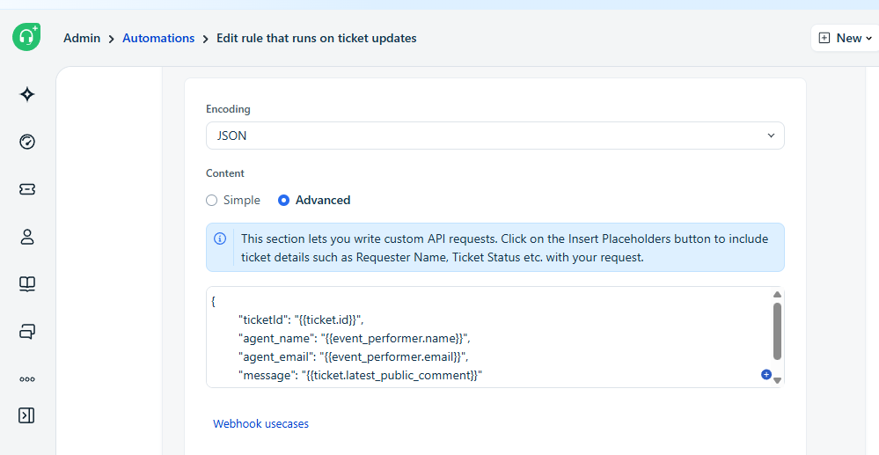This screenshot has width=879, height=455.
Task: Expand the sidebar panel toggle icon
Action: (26, 415)
